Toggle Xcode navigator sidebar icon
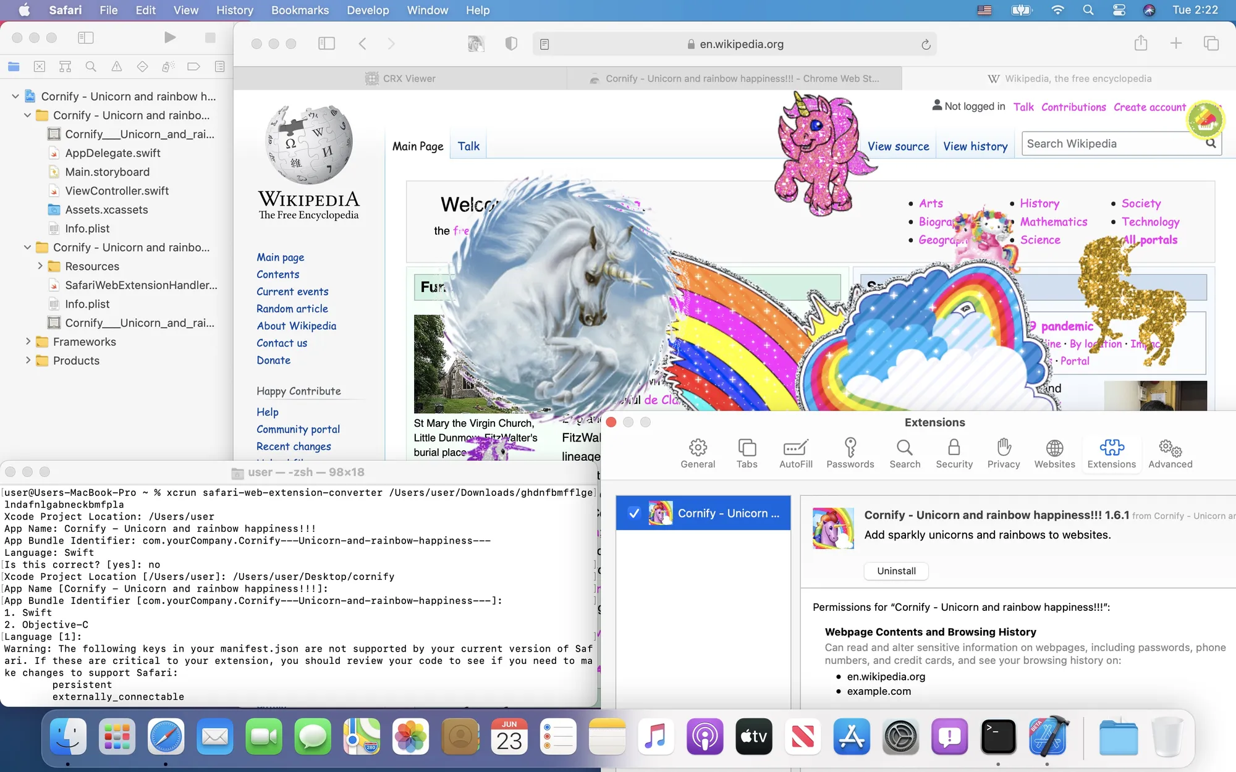Viewport: 1236px width, 772px height. click(x=86, y=38)
